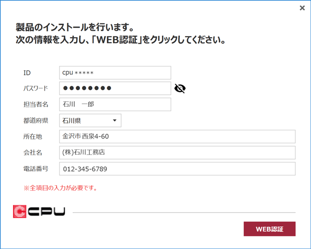Click the 会社名 company name field
The width and height of the screenshot is (311, 249).
(x=177, y=153)
